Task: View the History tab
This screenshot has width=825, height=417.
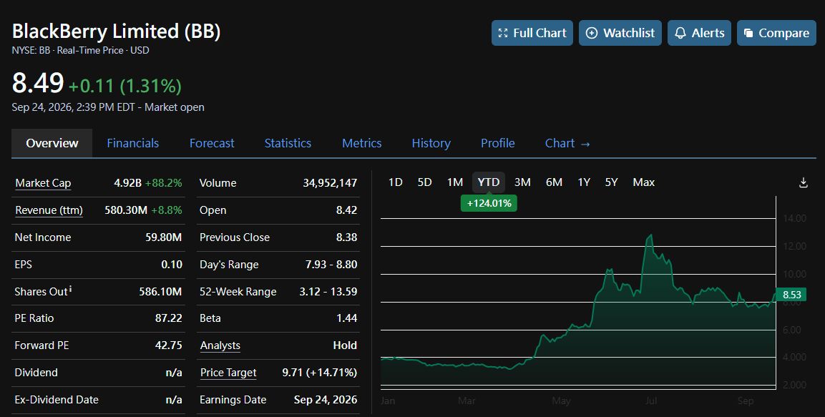Action: pyautogui.click(x=431, y=143)
